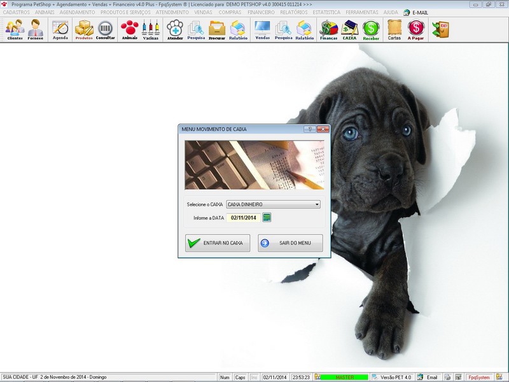The image size is (509, 382).
Task: Click the SAIR DO MENU button
Action: tap(290, 243)
